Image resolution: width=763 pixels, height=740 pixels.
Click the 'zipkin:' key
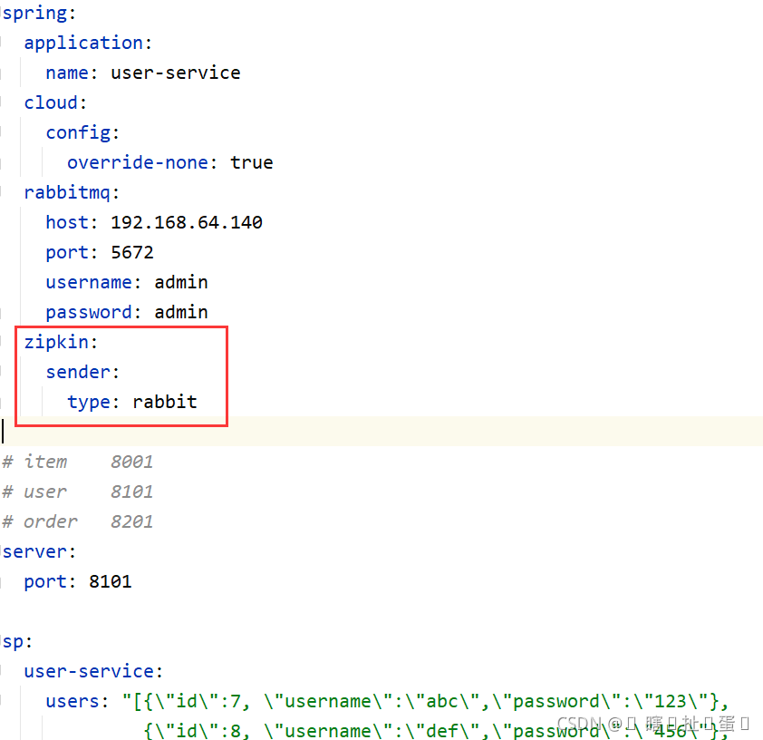61,342
